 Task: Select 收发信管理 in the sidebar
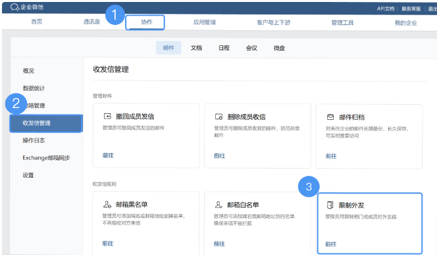point(37,123)
